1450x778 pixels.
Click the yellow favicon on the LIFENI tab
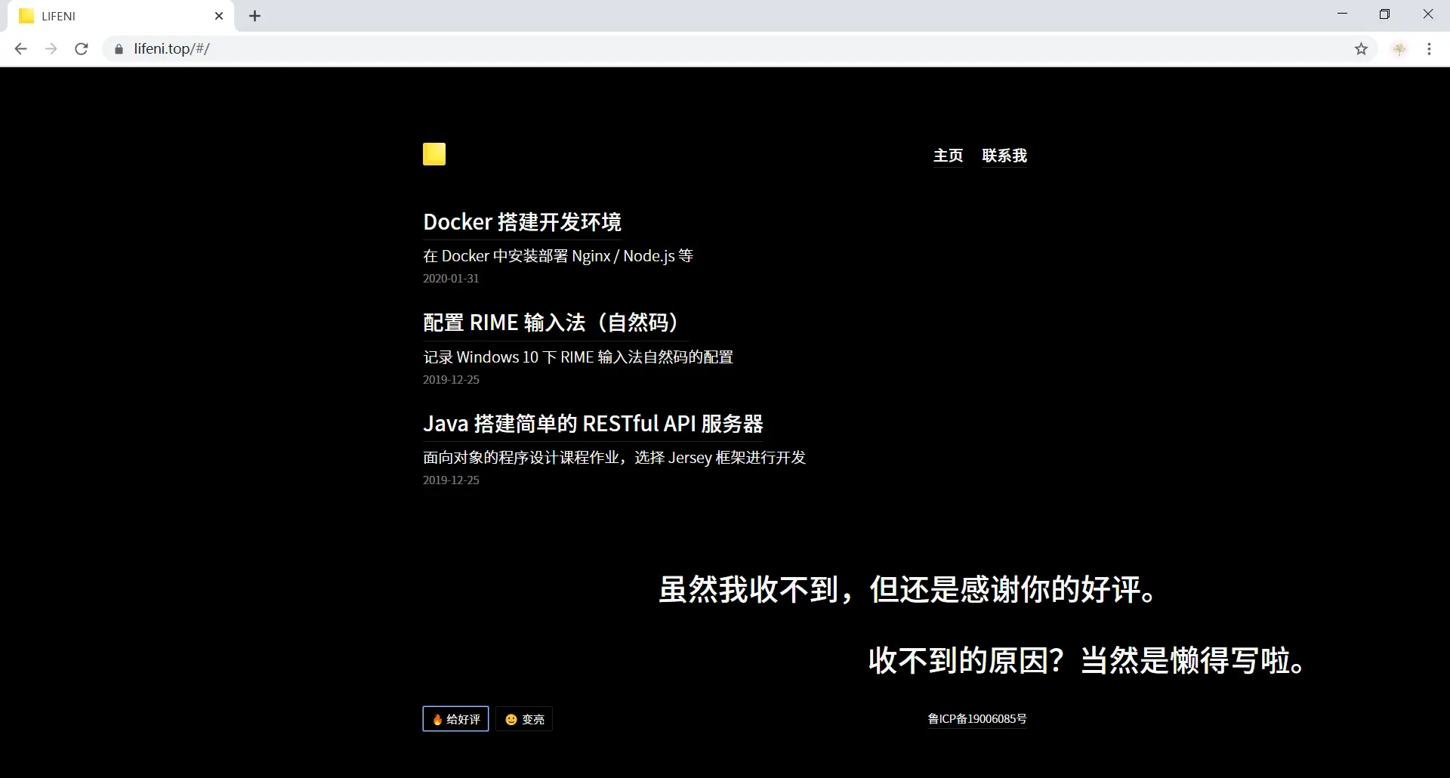tap(26, 16)
